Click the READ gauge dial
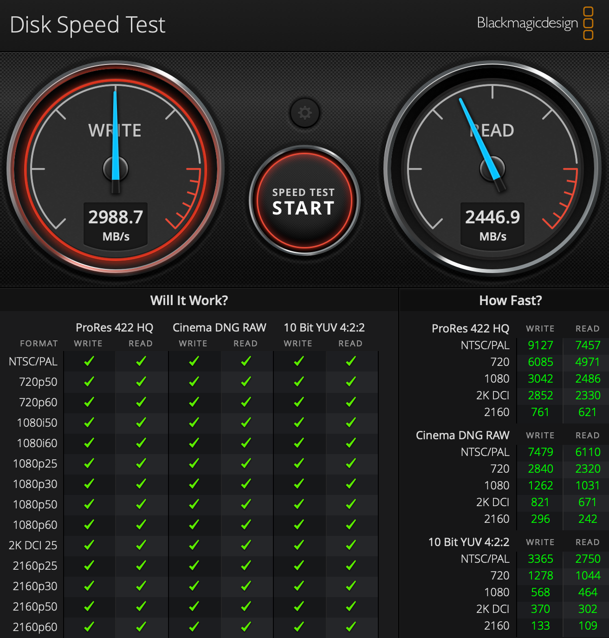 (x=492, y=169)
